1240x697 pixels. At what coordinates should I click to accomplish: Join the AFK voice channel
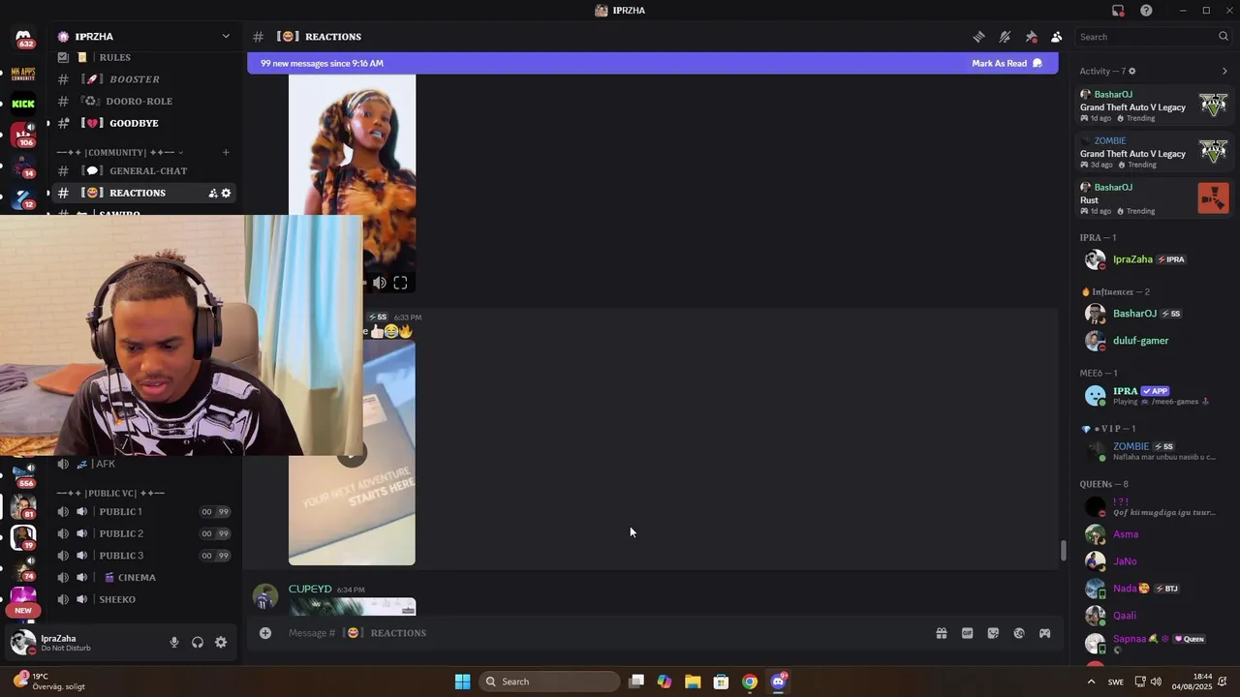(144, 464)
